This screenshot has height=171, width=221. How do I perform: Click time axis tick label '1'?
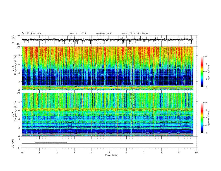point(39,153)
